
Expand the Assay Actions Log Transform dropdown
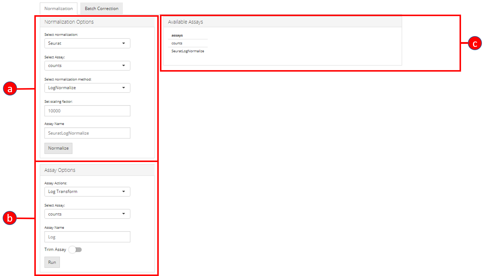coord(87,192)
